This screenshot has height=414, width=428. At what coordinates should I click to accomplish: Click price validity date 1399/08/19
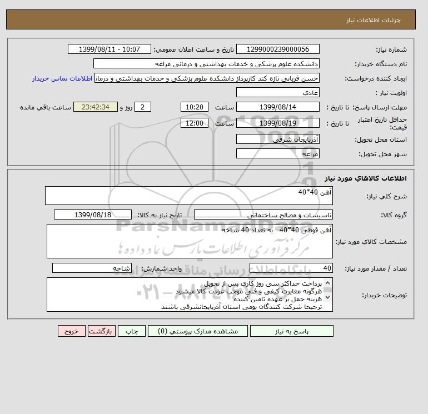click(277, 123)
